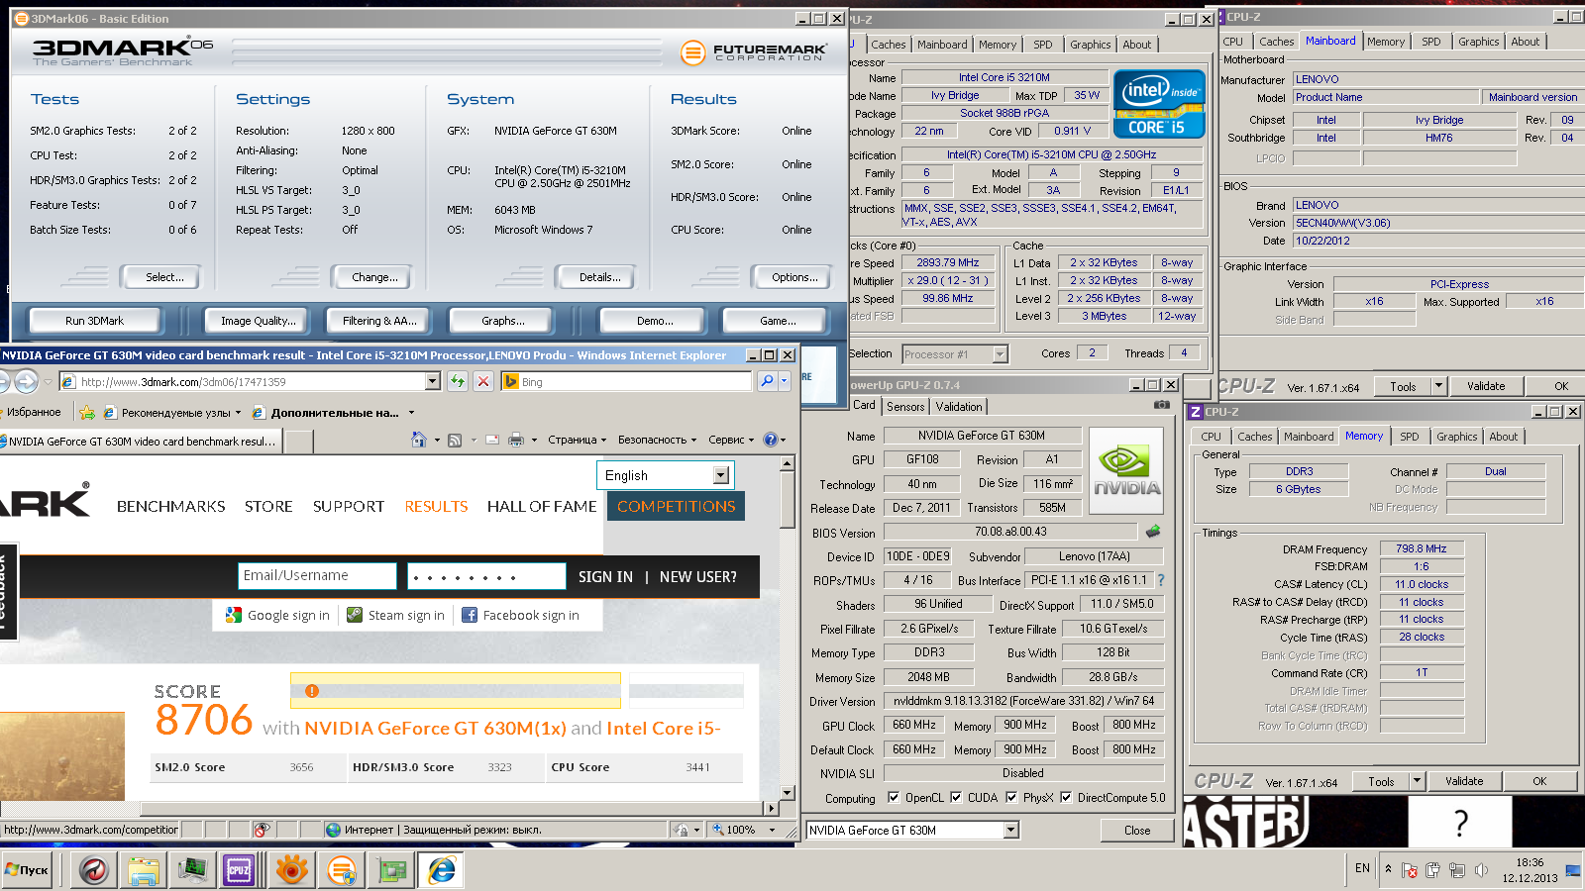Click the Filtering & AA... button
Screen dimensions: 1585x891
coord(379,320)
